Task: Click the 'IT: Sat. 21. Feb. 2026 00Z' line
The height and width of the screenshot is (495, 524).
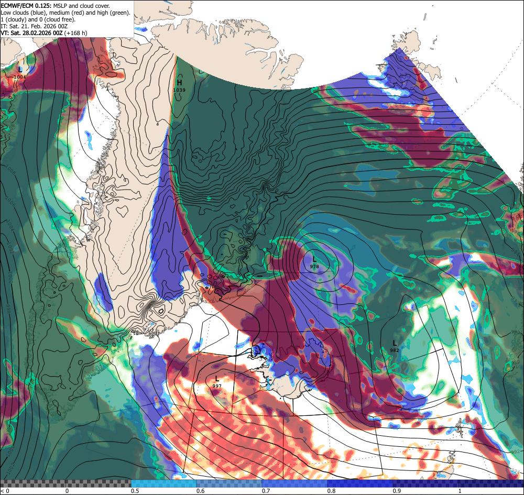Action: (35, 26)
